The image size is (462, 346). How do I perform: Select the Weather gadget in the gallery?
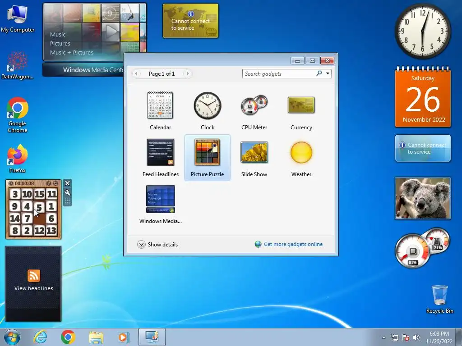coord(301,158)
